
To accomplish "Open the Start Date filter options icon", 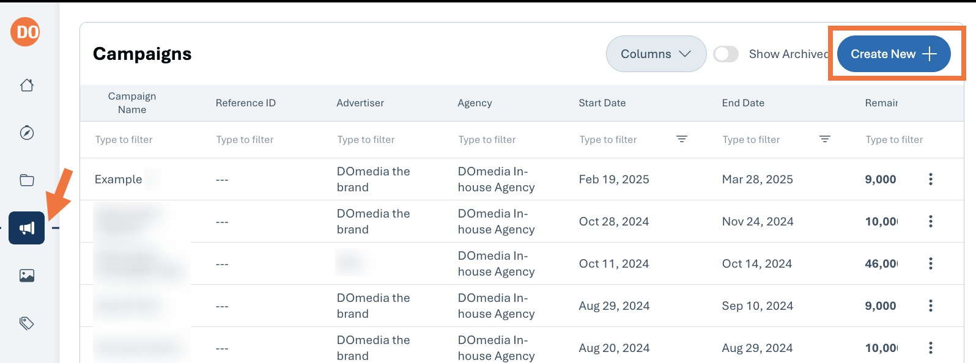I will 682,139.
